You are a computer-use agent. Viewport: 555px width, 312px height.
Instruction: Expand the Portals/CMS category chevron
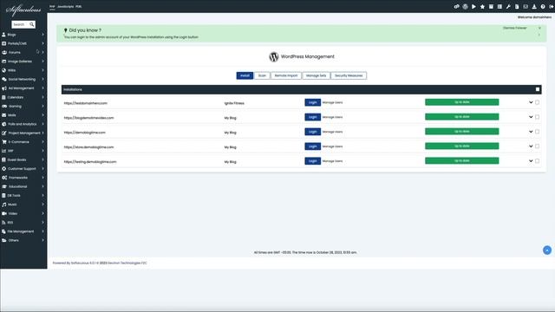tap(42, 43)
